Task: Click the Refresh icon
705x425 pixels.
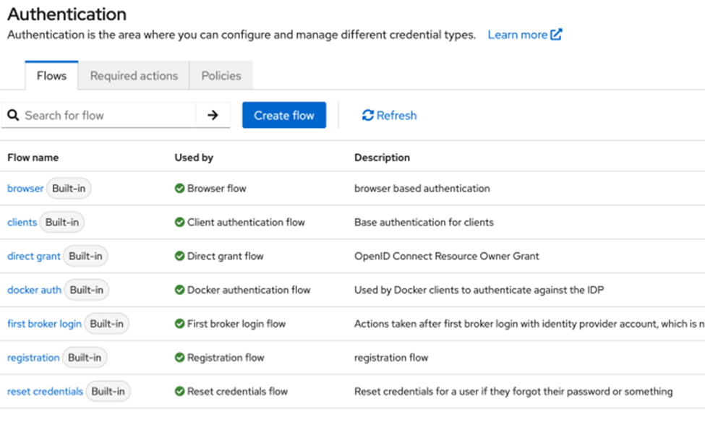Action: (368, 116)
